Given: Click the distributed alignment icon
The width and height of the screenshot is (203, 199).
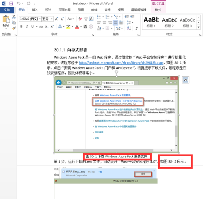Looking at the screenshot, I should tap(121, 22).
